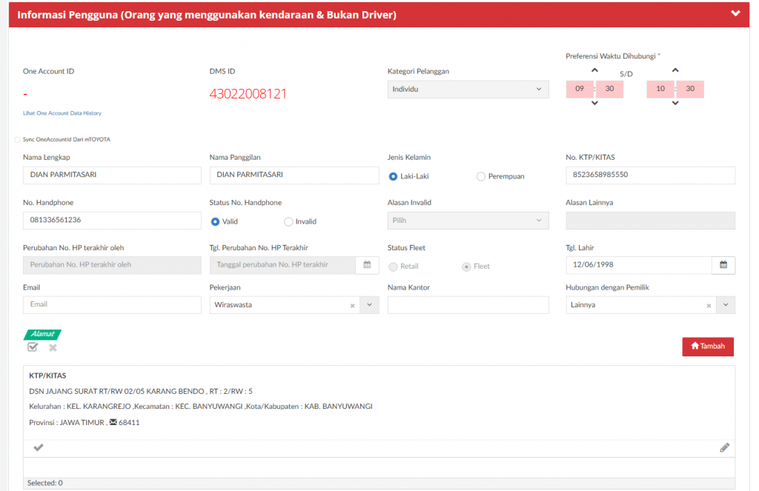Image resolution: width=759 pixels, height=491 pixels.
Task: Click the checkmark icon on address card
Action: click(x=39, y=447)
